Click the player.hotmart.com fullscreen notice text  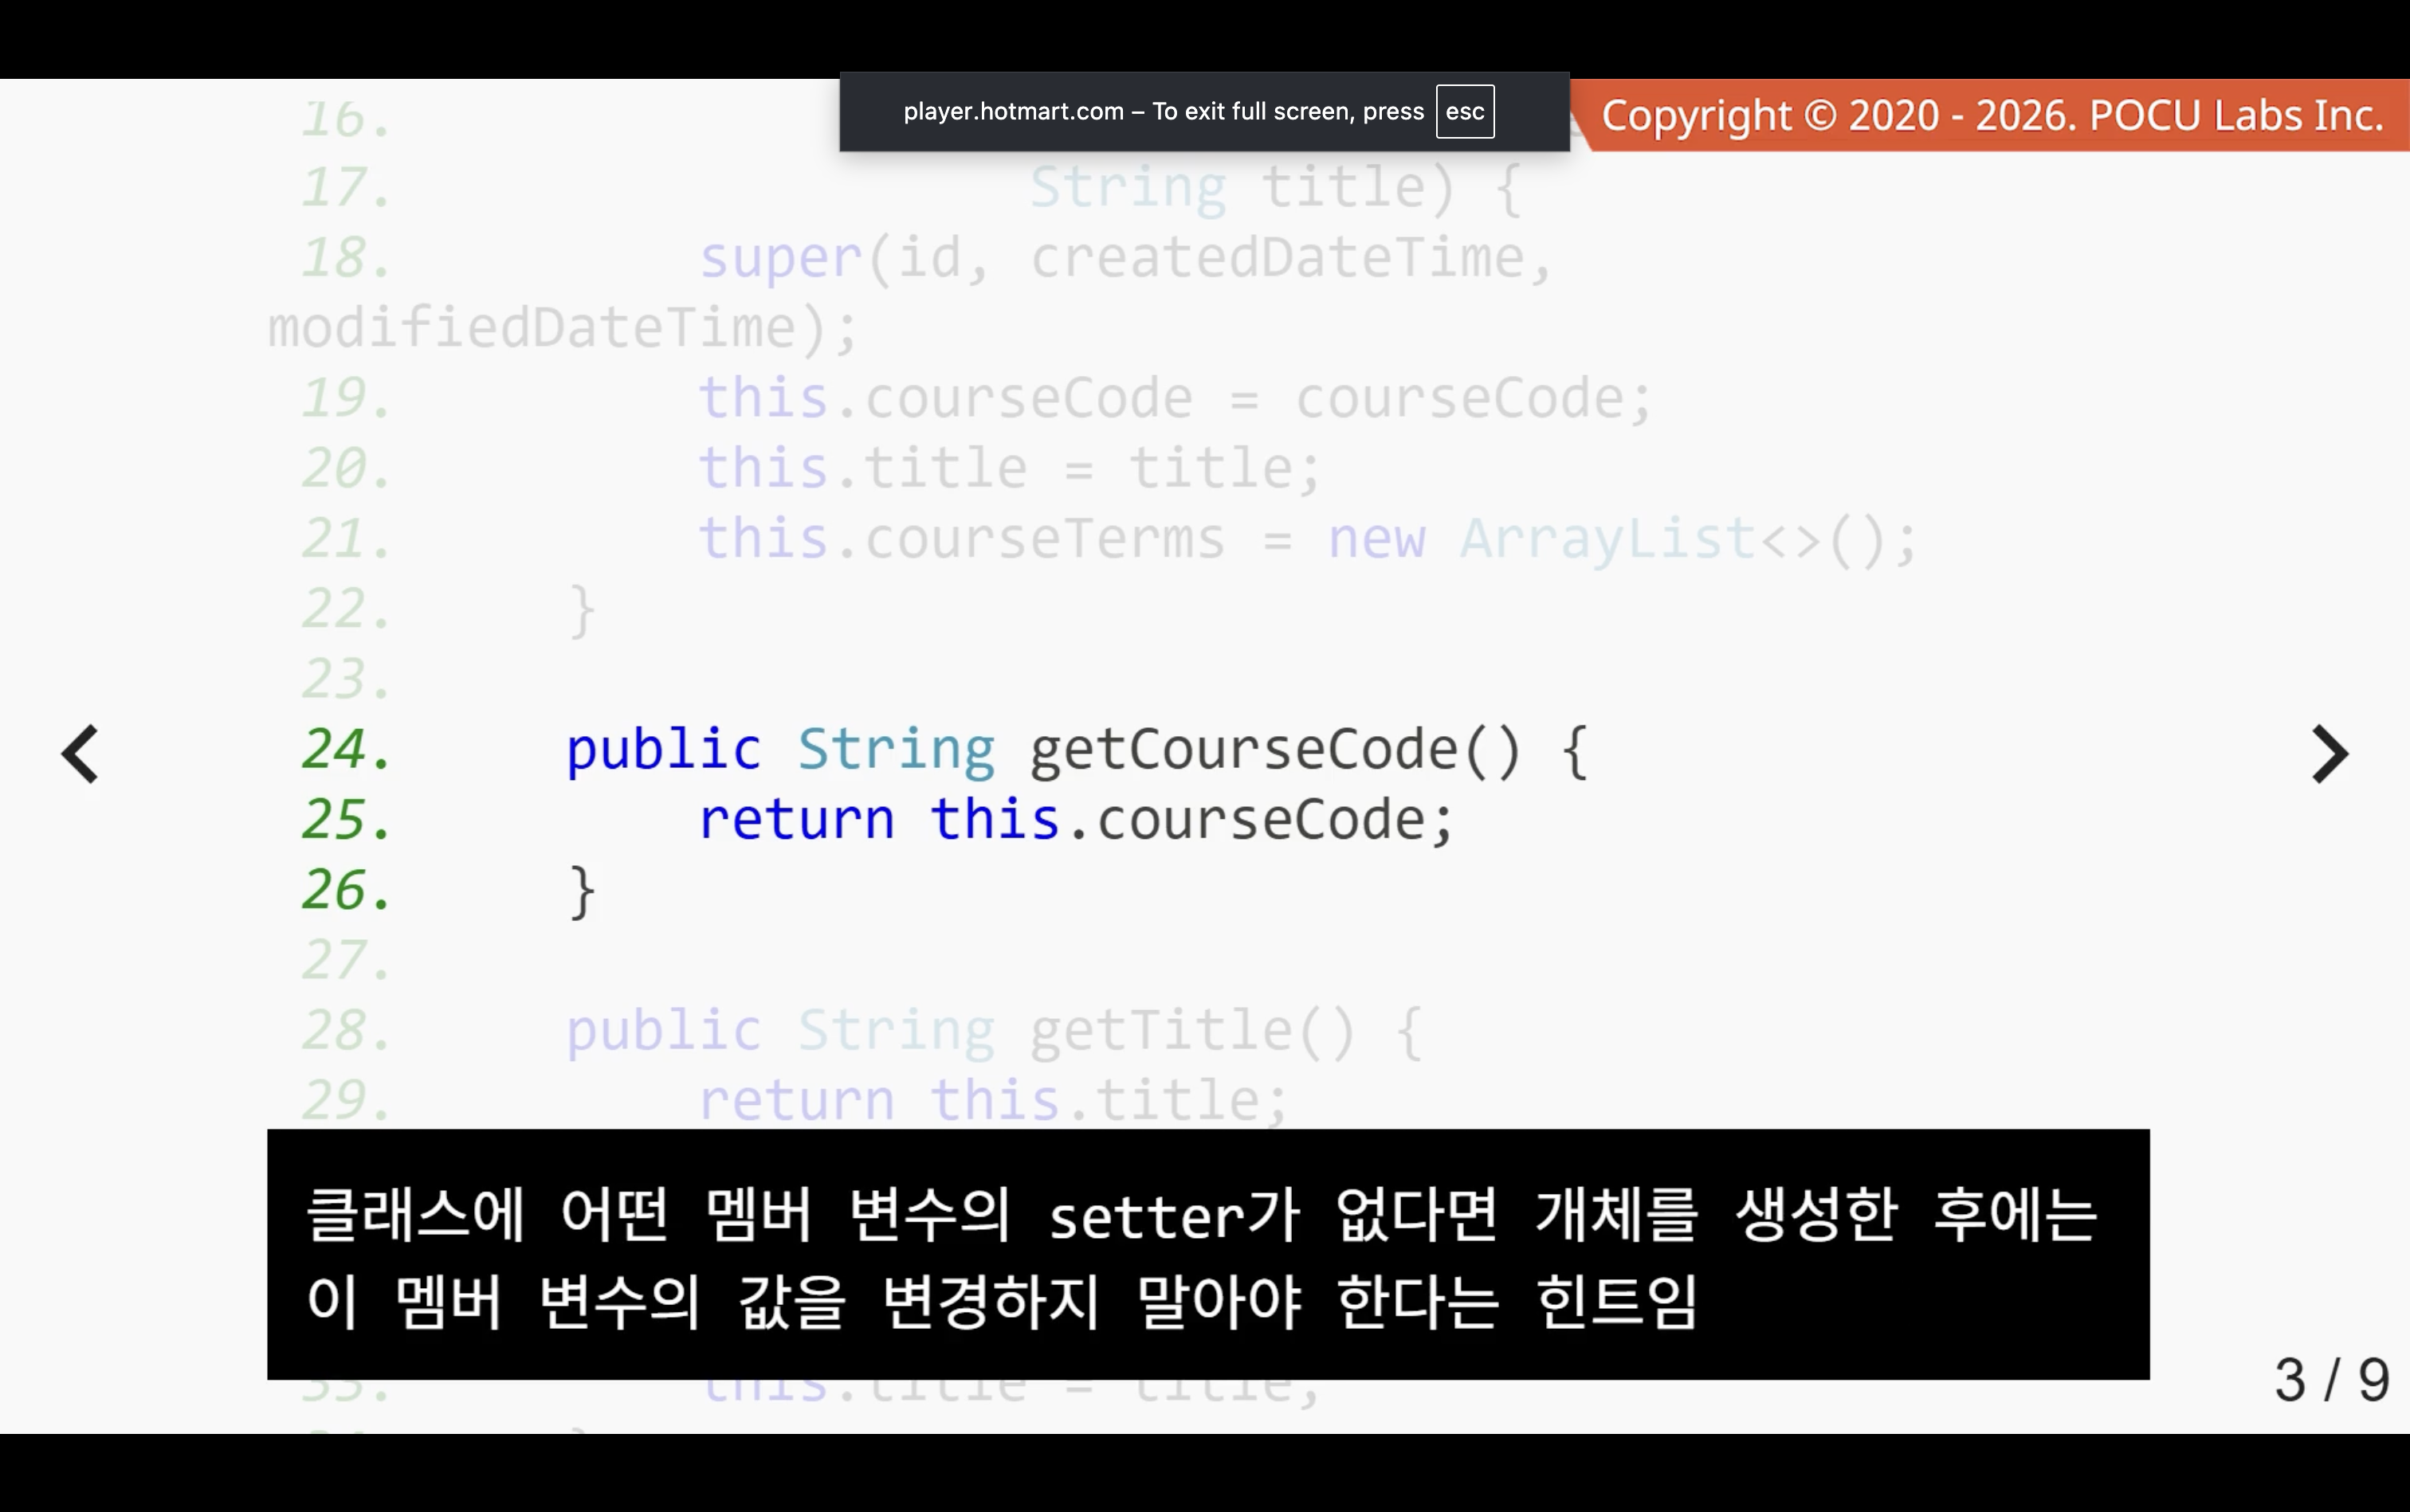point(1164,111)
